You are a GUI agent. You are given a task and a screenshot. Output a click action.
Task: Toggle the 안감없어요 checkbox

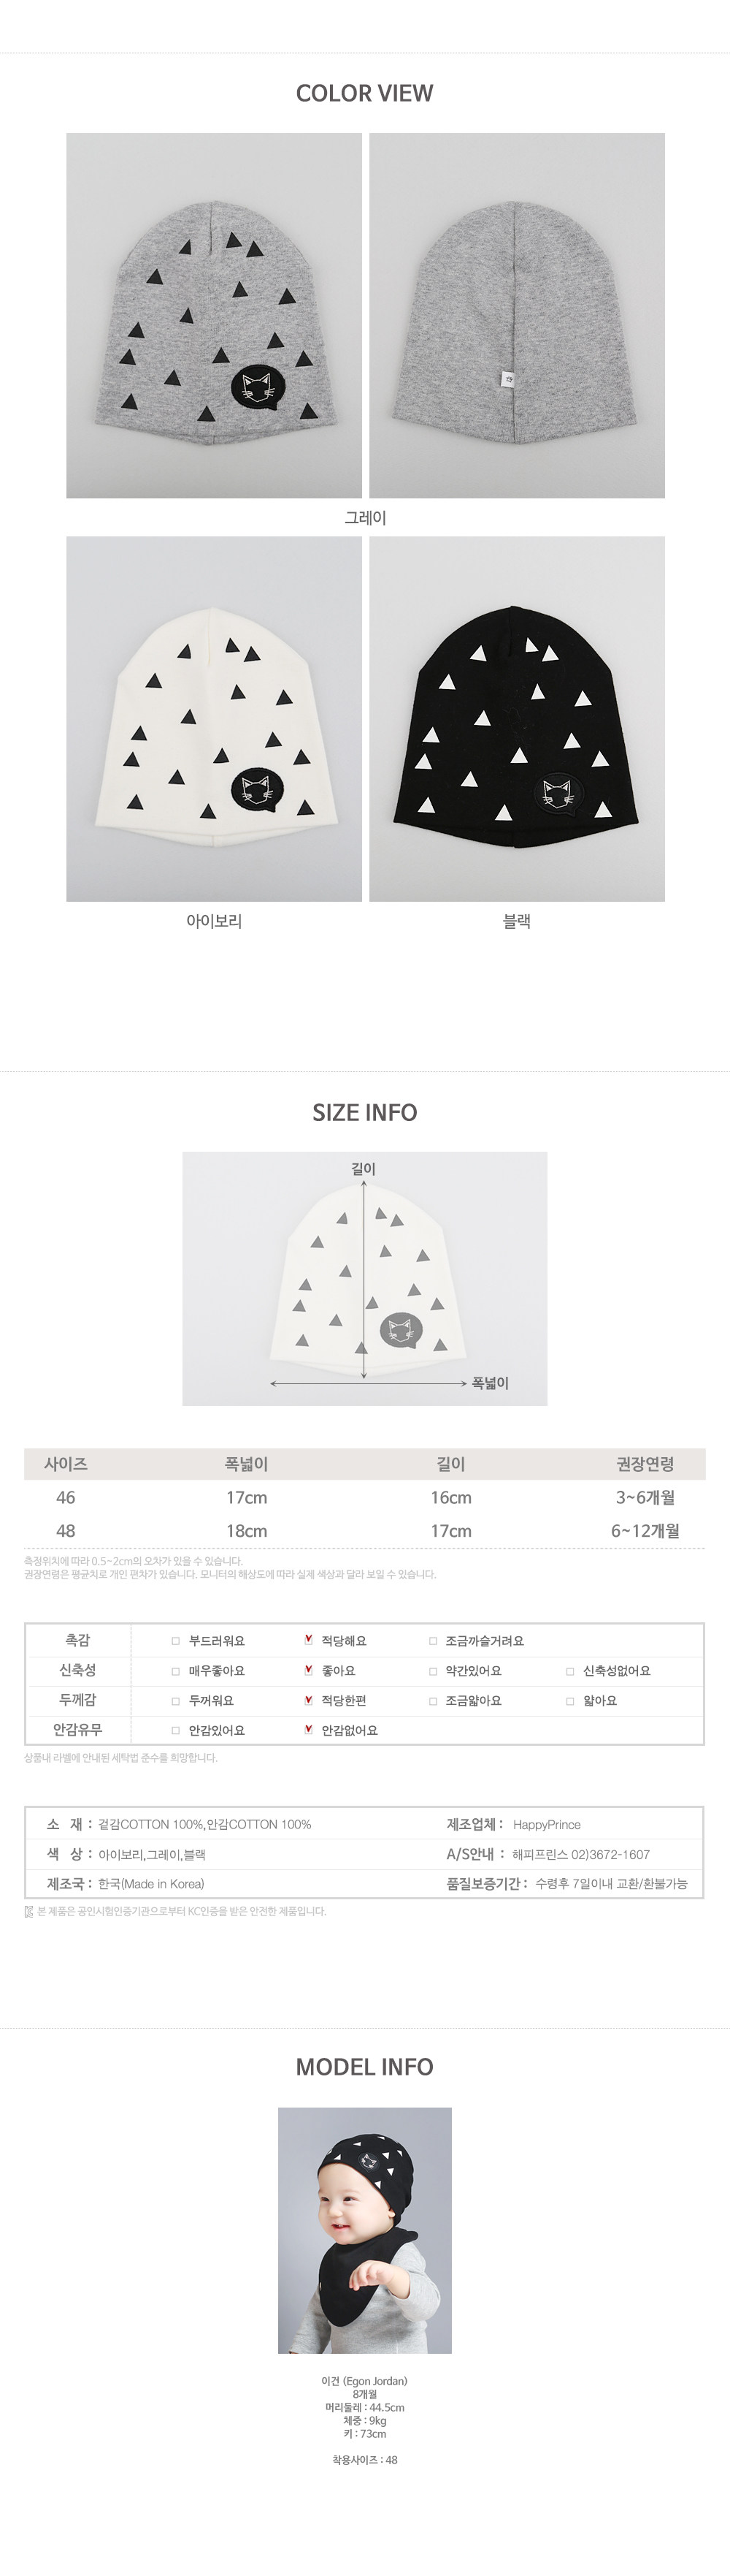309,1730
